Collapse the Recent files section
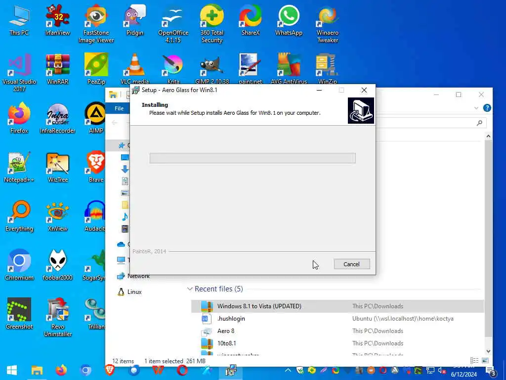Screen dimensions: 506x380 click(190, 289)
